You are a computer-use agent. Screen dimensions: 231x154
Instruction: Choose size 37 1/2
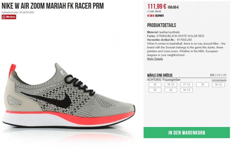click(186, 84)
